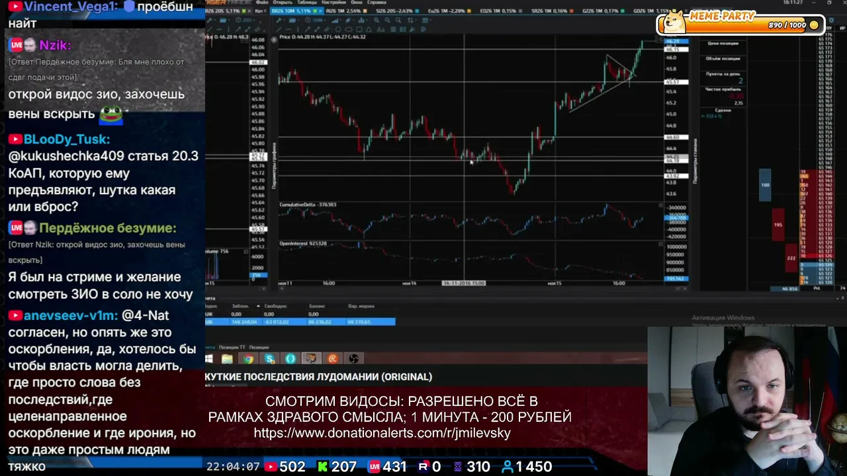
Task: Switch to the RIZ6 1M tab
Action: click(x=346, y=11)
